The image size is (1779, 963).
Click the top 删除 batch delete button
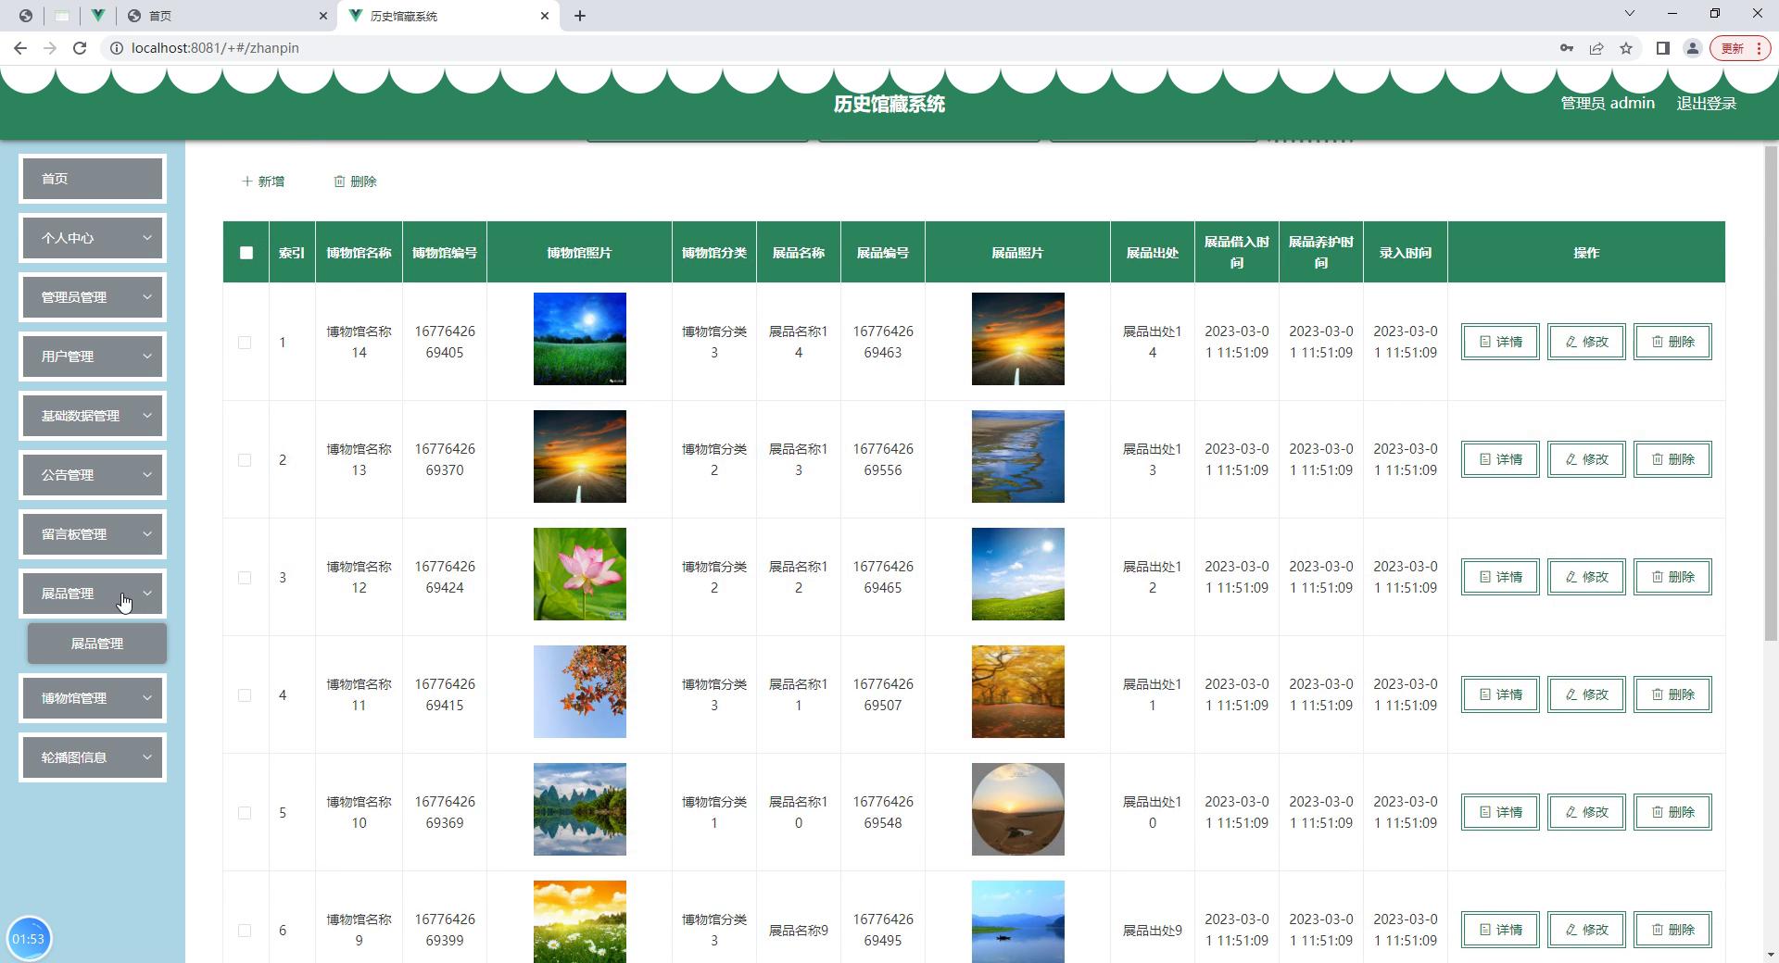pyautogui.click(x=355, y=181)
